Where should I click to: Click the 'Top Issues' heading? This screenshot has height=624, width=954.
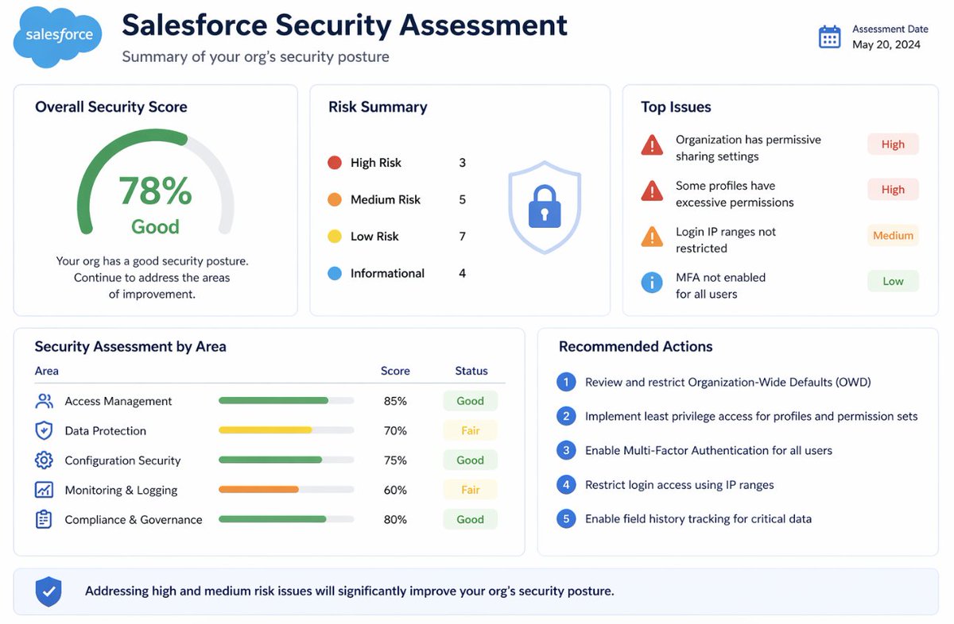click(x=676, y=107)
